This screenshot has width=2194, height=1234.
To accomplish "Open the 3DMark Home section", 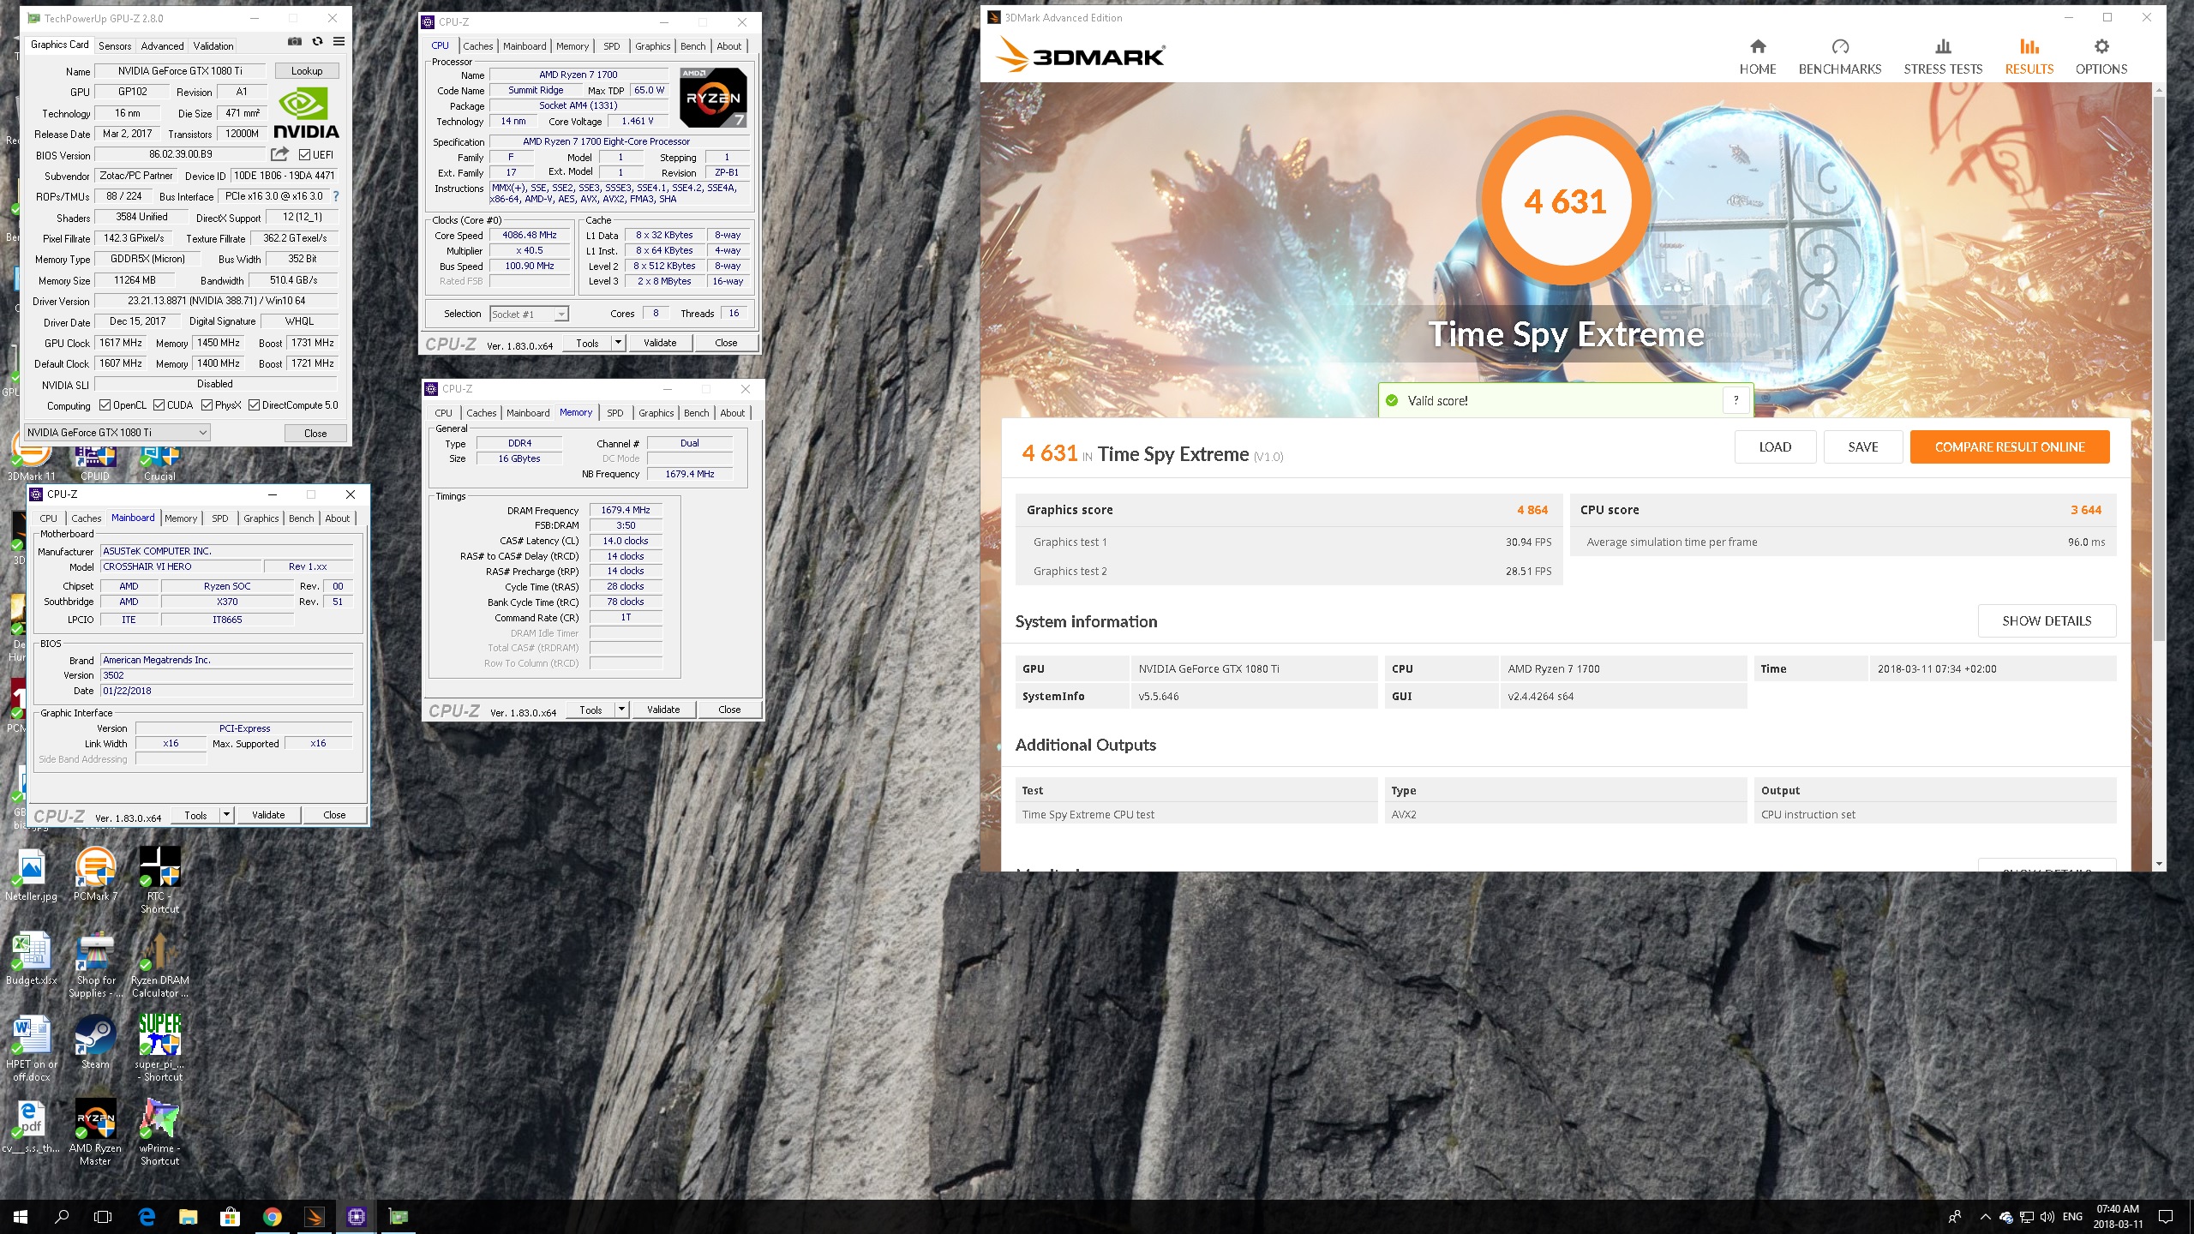I will (1757, 57).
